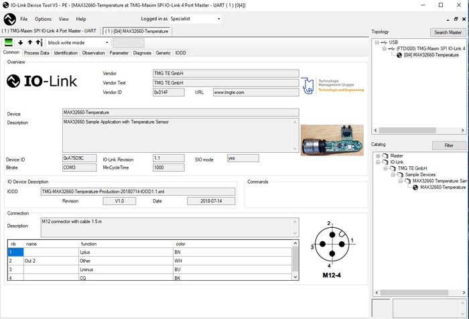Image resolution: width=469 pixels, height=319 pixels.
Task: Click the SIO mode field yes
Action: pos(243,158)
